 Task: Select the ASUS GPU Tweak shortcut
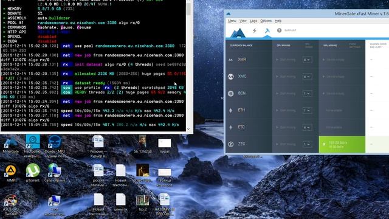tap(11, 205)
